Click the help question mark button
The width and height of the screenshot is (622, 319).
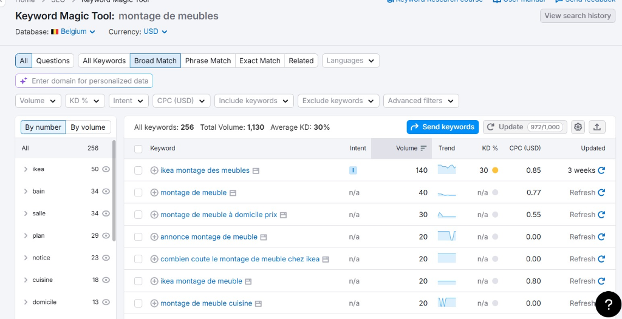(608, 304)
